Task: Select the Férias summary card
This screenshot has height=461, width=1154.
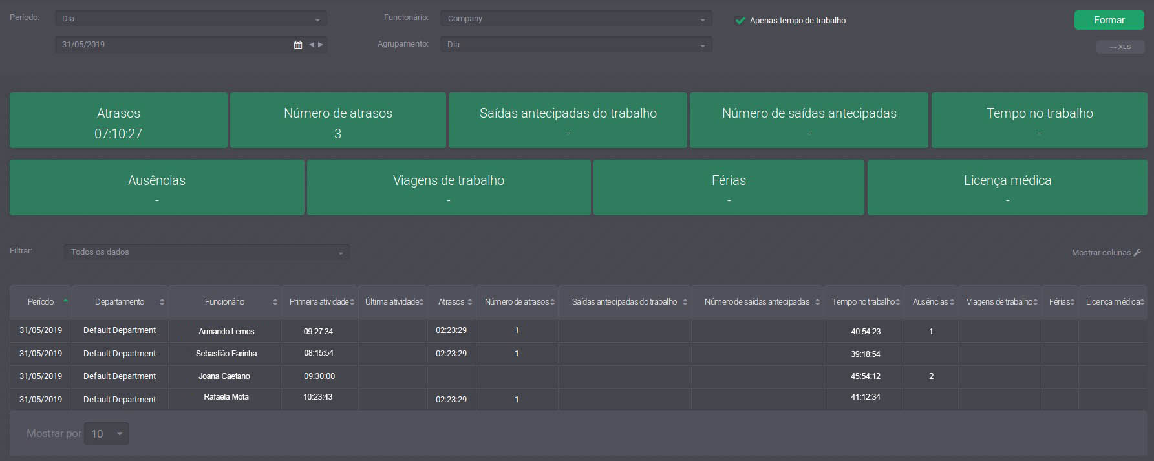Action: pos(729,188)
